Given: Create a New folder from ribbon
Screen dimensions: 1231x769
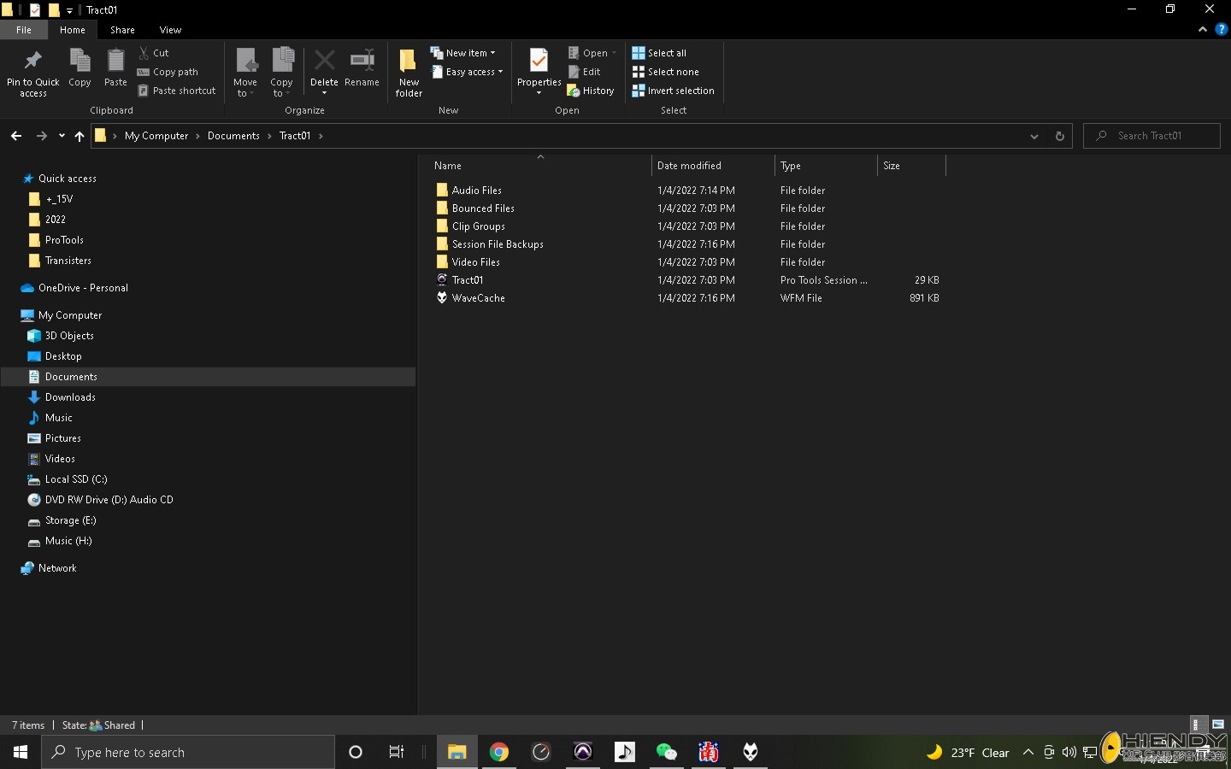Looking at the screenshot, I should (x=409, y=73).
